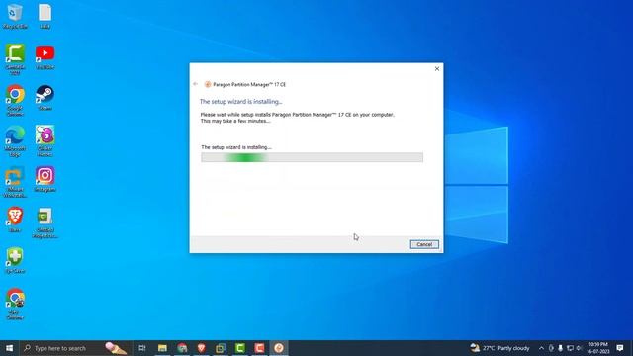Click the microphone icon in system tray
The height and width of the screenshot is (356, 633).
pos(561,348)
